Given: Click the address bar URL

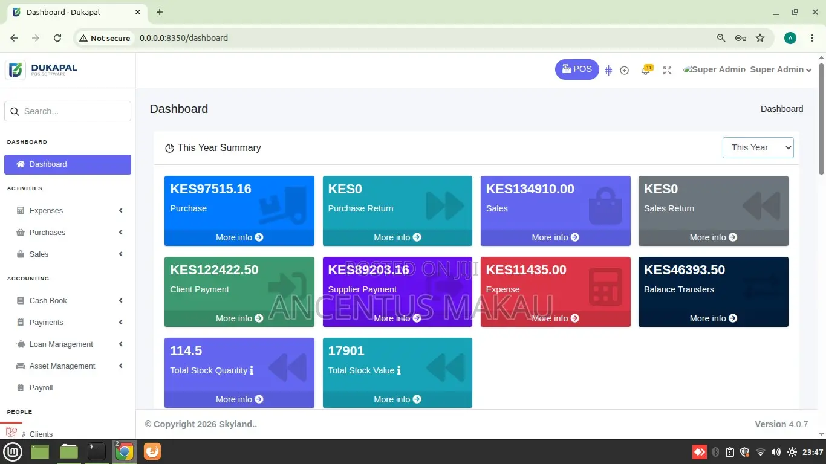Looking at the screenshot, I should tap(184, 38).
